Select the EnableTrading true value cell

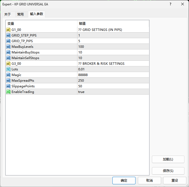pyautogui.click(x=113, y=92)
